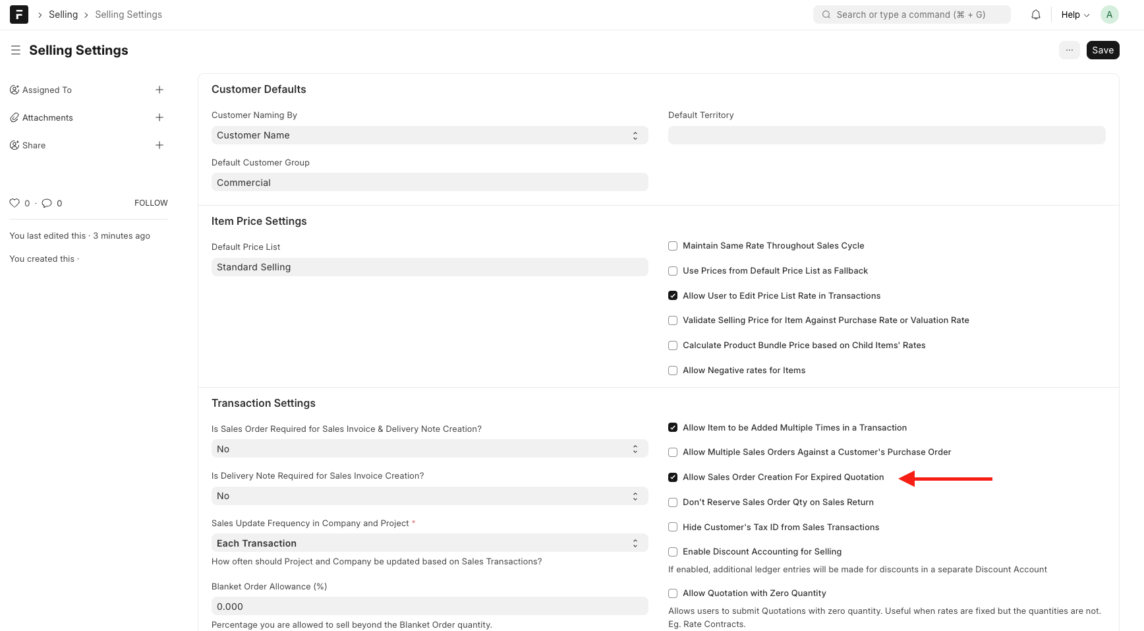
Task: Like this document with heart icon
Action: tap(14, 203)
